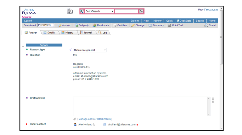Image resolution: width=242 pixels, height=135 pixels.
Task: Click the Change pencil icon
Action: [133, 25]
